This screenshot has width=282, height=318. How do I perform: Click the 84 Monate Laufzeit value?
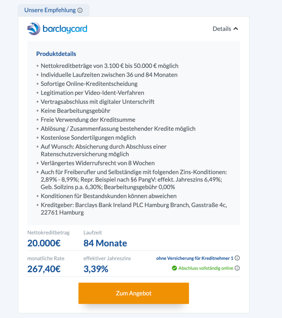105,243
